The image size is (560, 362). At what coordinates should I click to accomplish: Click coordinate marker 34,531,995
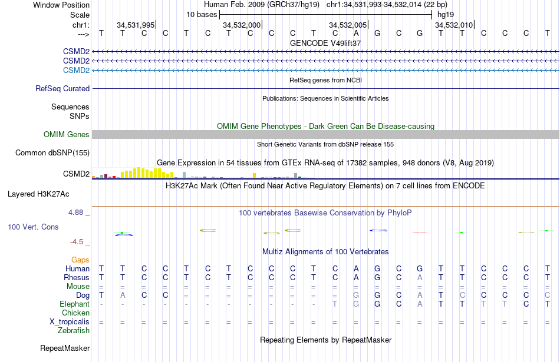coord(136,25)
